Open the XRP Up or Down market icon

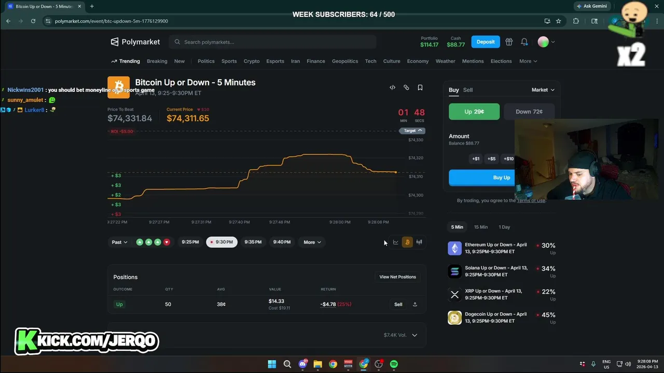(454, 294)
